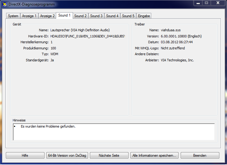Image resolution: width=227 pixels, height=165 pixels.
Task: Click the driver name viahduaa.sys
Action: coord(171,30)
